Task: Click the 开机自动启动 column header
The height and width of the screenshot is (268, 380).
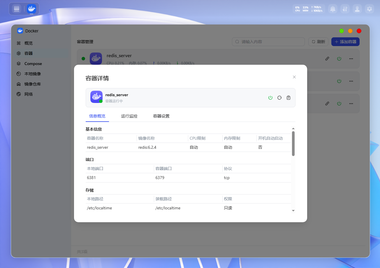Action: (270, 138)
